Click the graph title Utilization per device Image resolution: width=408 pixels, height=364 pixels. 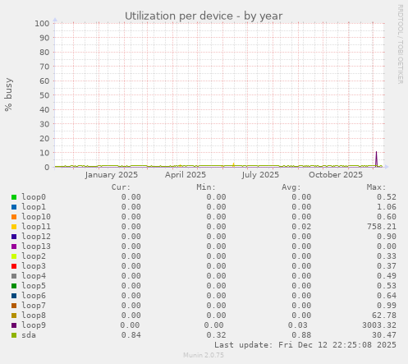204,16
